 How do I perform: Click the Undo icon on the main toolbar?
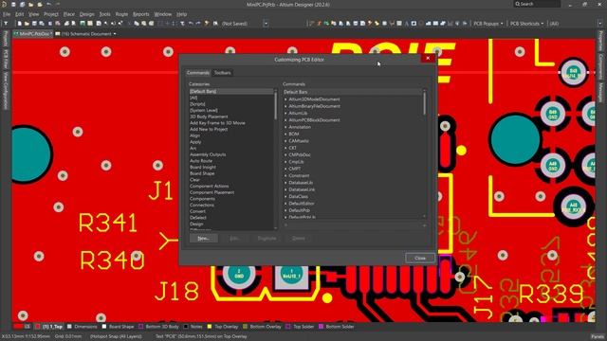(191, 24)
